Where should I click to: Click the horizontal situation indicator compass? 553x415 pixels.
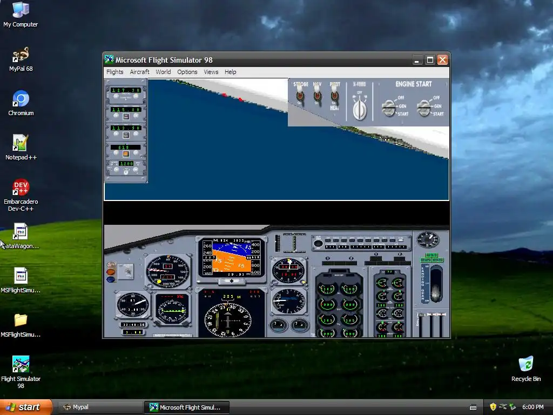228,320
